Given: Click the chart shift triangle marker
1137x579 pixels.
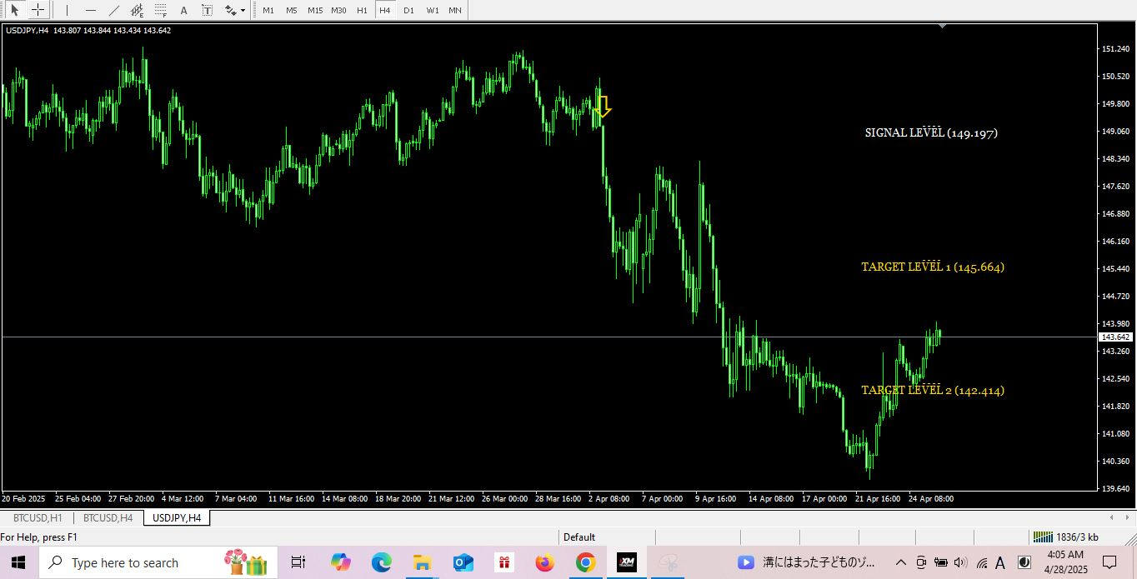Looking at the screenshot, I should tap(942, 26).
